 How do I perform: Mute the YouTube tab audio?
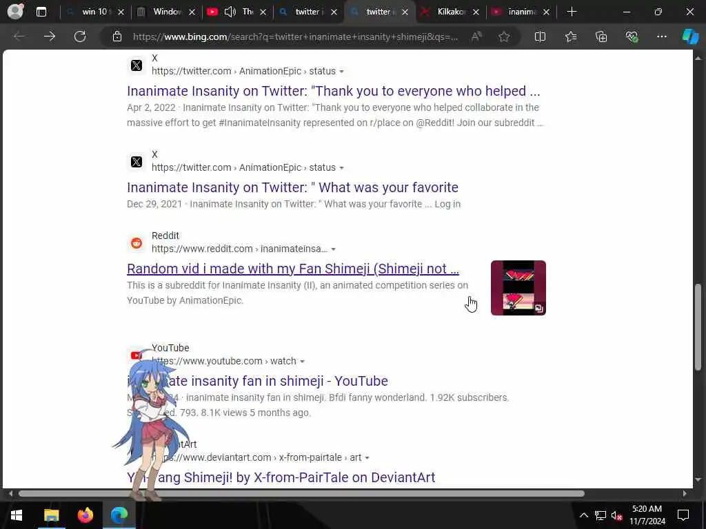pyautogui.click(x=230, y=12)
